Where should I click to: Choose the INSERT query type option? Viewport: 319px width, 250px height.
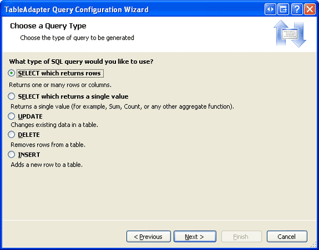12,154
